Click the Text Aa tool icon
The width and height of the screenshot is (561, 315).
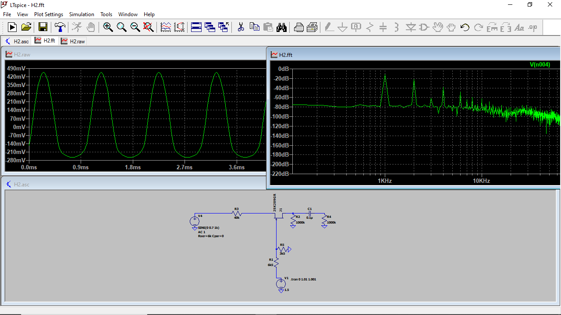point(519,27)
